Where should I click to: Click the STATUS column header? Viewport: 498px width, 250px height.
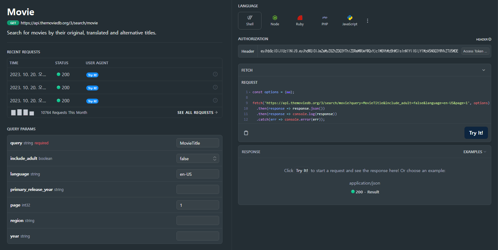point(62,63)
